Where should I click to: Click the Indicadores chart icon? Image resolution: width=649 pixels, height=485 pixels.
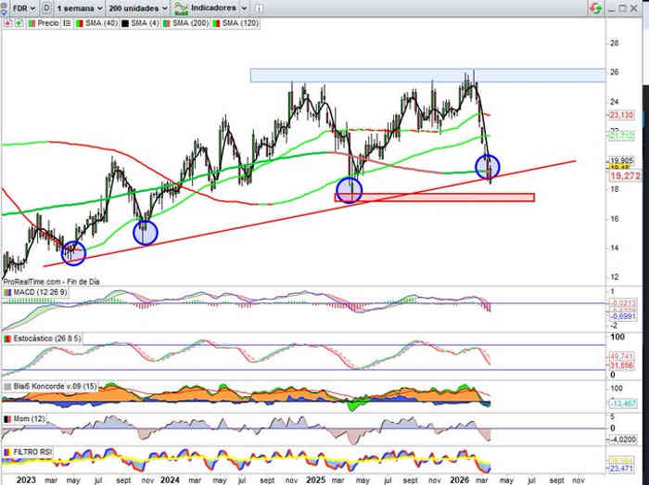pos(181,7)
